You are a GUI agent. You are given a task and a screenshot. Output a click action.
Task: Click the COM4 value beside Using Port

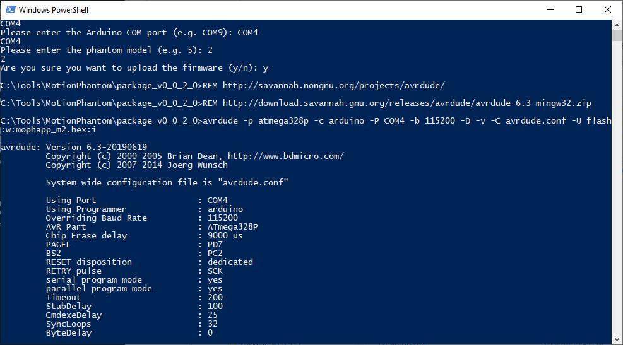coord(218,200)
